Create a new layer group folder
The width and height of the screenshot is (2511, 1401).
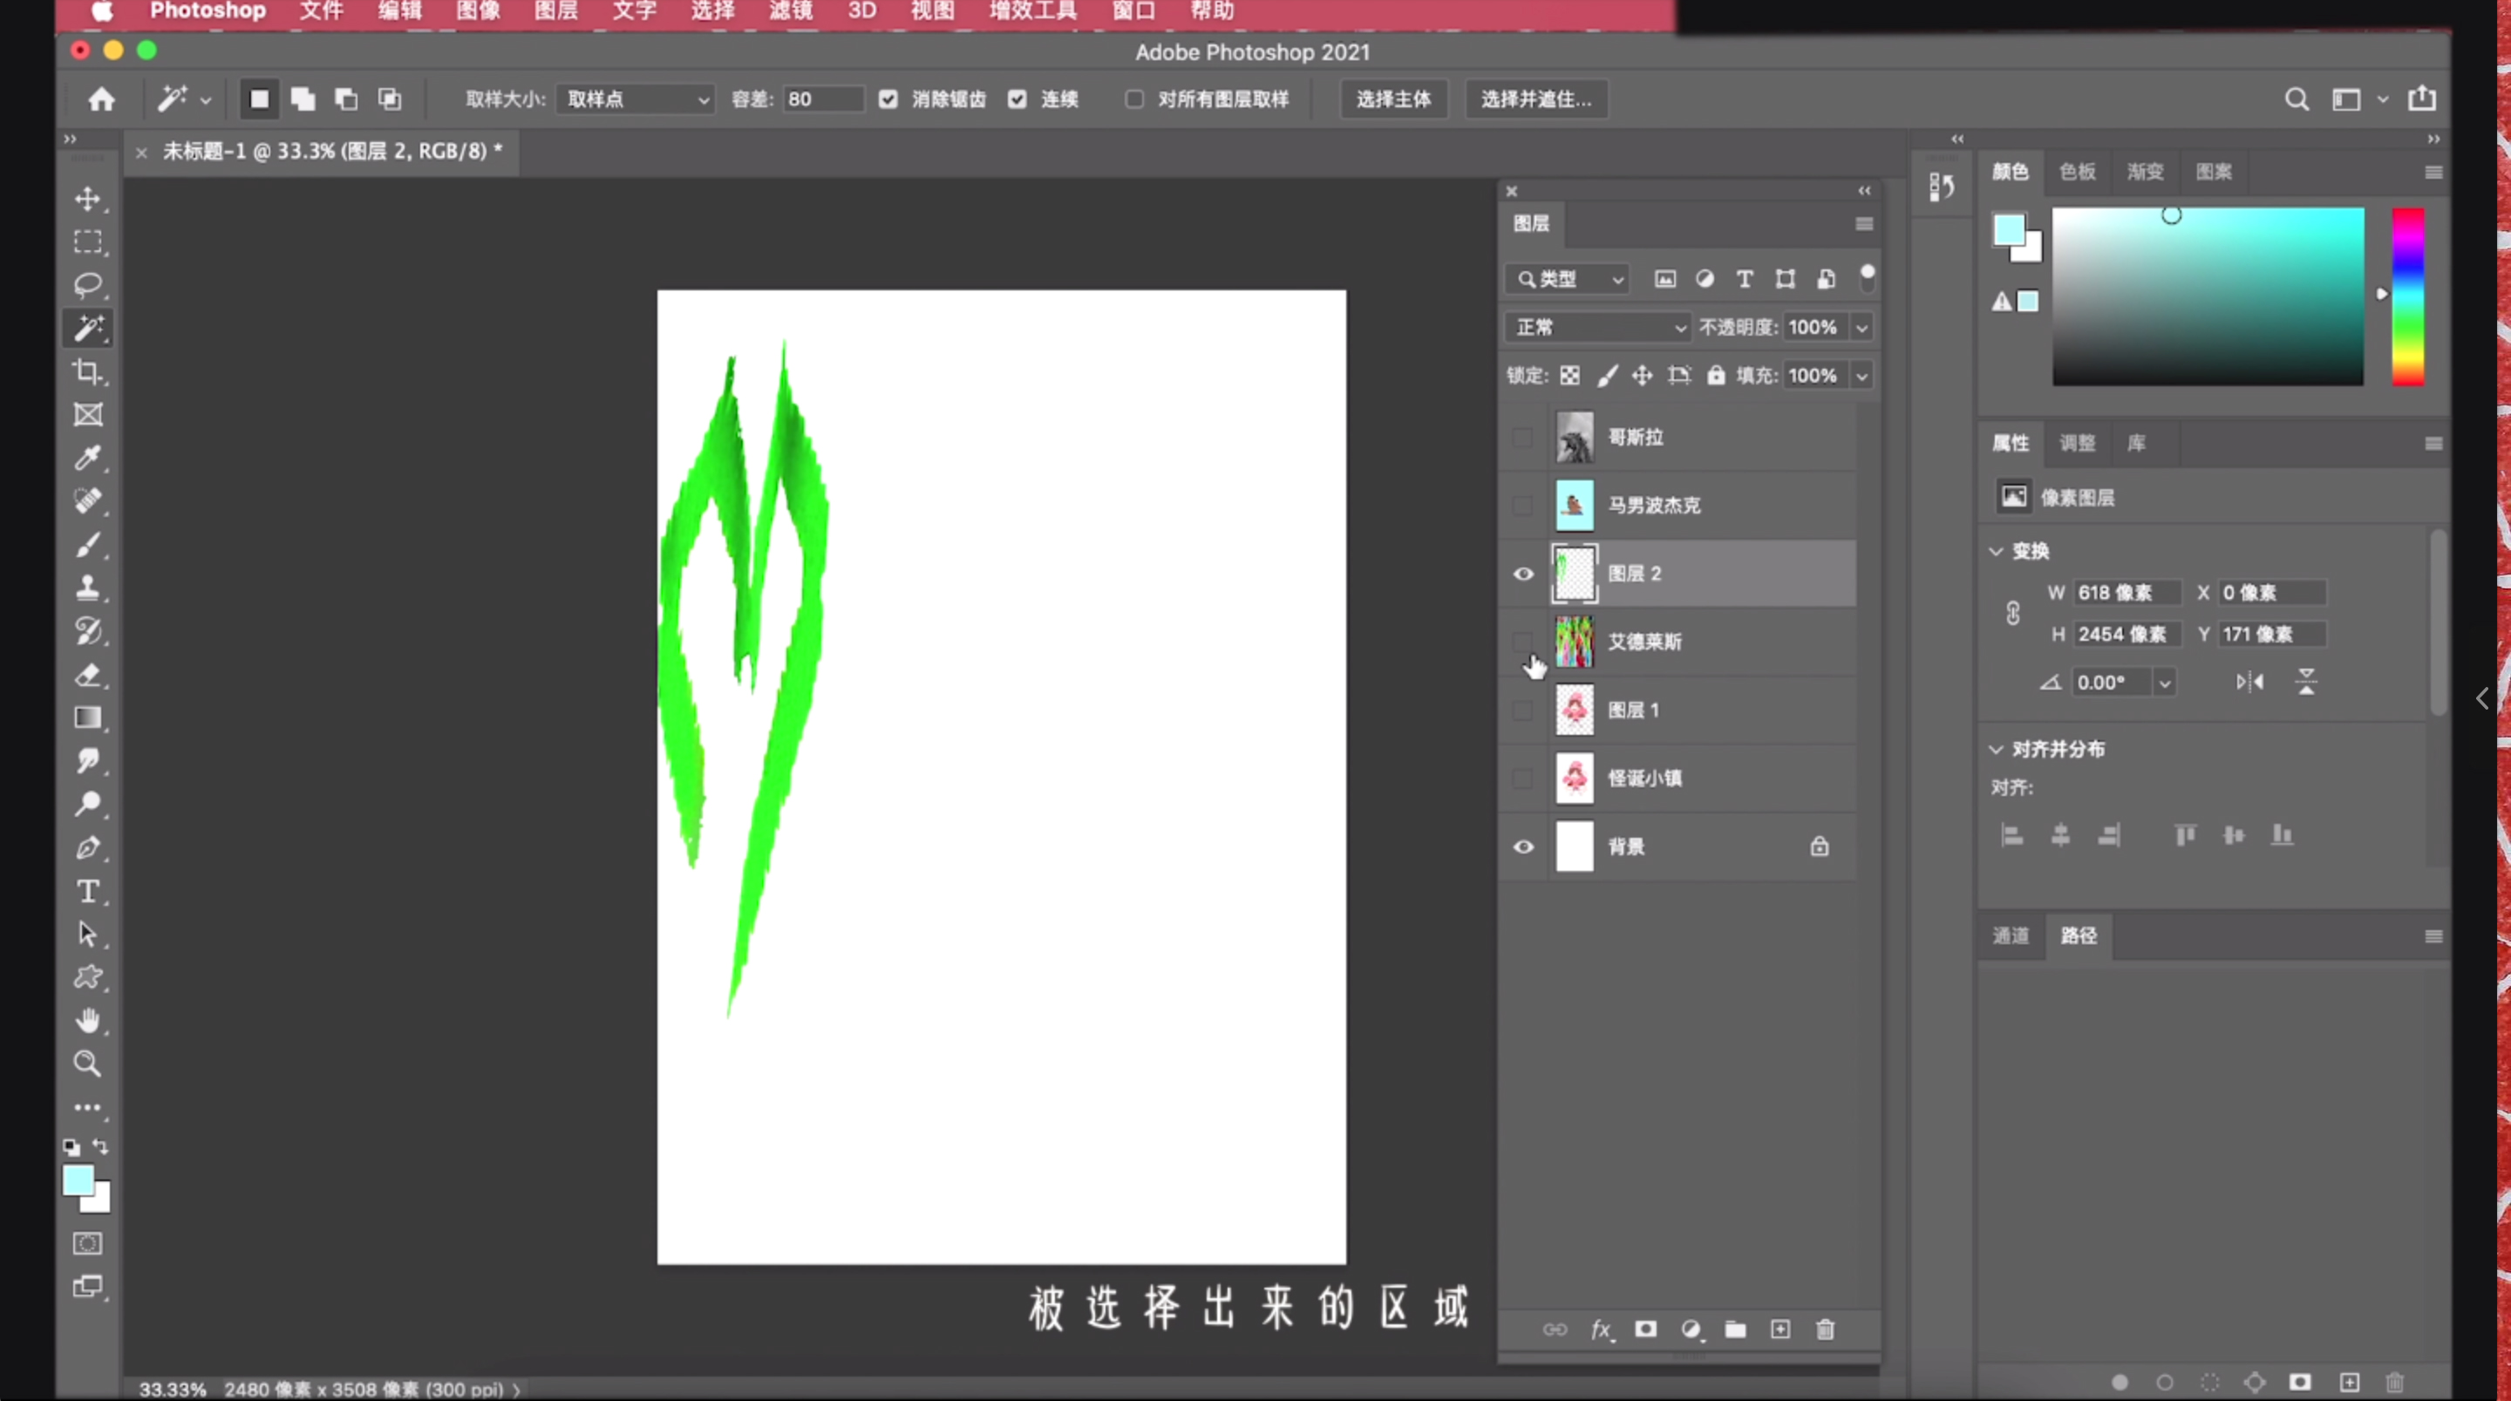point(1735,1330)
